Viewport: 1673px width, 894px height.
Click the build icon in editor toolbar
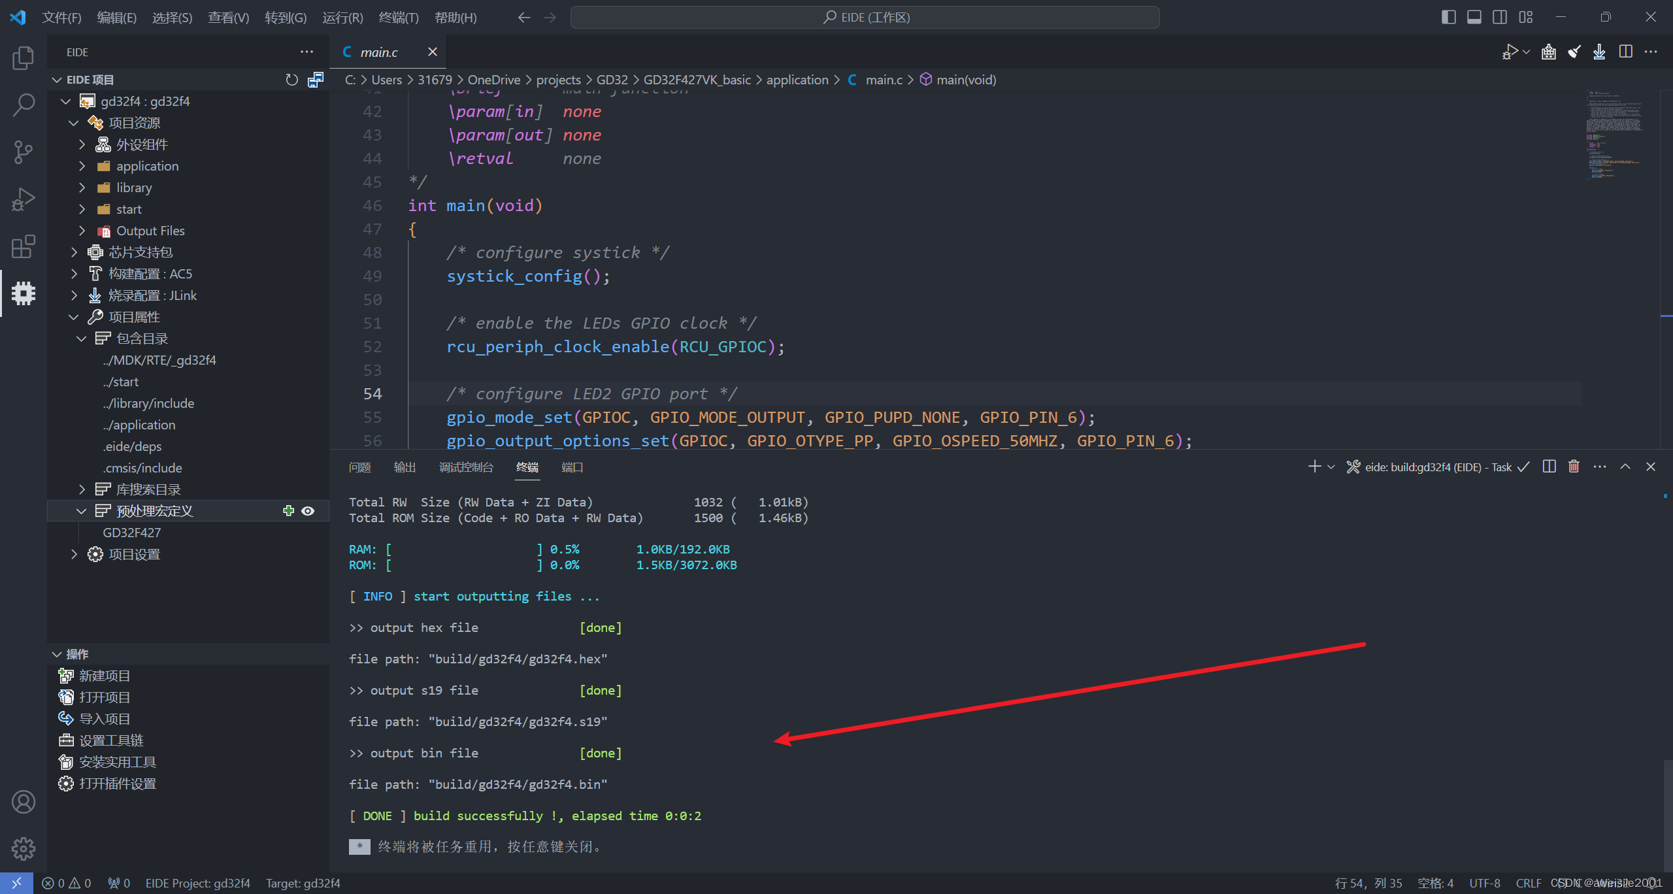[1549, 52]
